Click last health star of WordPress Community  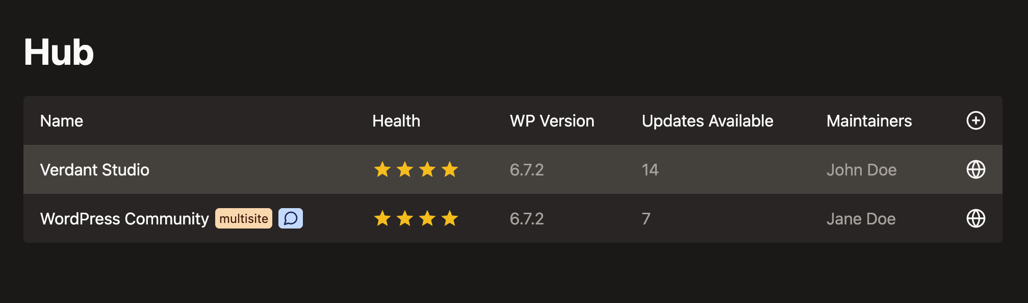tap(450, 218)
